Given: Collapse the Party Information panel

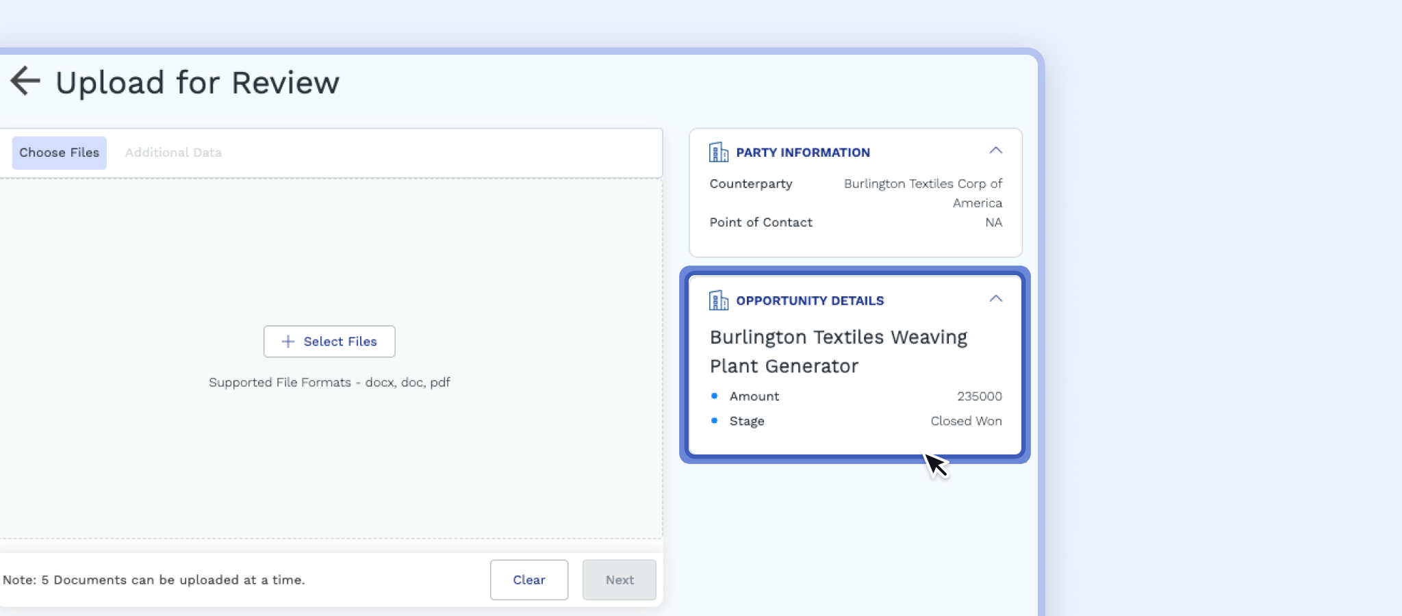Looking at the screenshot, I should 995,151.
